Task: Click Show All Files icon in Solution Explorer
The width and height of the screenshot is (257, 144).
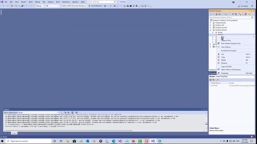Action: pyautogui.click(x=236, y=14)
